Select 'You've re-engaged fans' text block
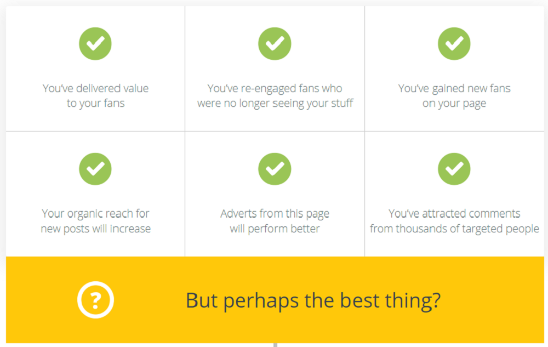The height and width of the screenshot is (347, 548). (x=275, y=95)
